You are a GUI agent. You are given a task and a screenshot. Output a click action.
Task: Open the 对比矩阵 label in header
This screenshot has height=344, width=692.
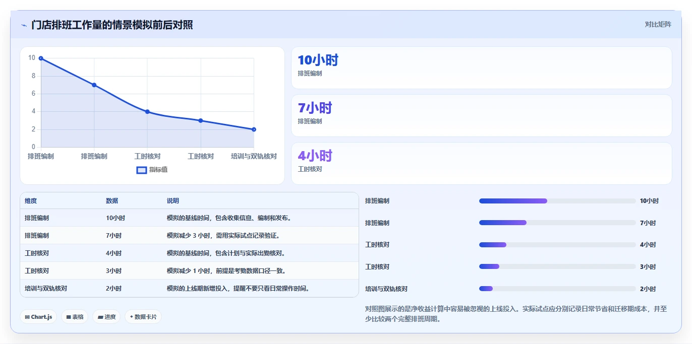click(658, 24)
